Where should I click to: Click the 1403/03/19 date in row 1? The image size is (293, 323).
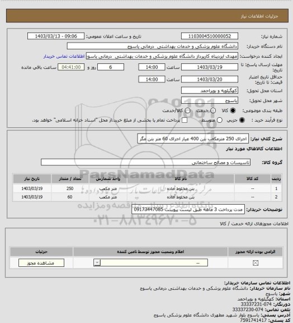point(32,188)
